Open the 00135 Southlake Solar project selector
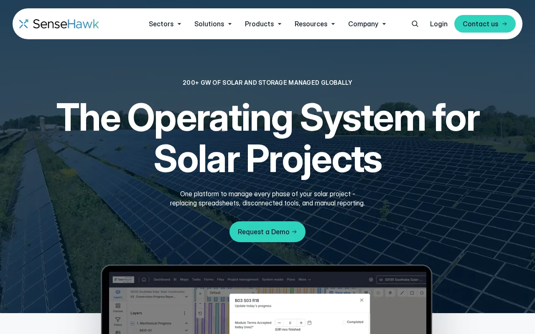Image resolution: width=535 pixels, height=334 pixels. (x=401, y=279)
